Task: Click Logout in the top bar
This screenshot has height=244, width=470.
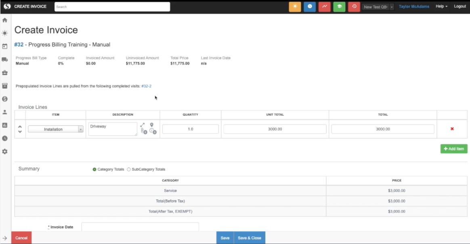Action: pyautogui.click(x=460, y=6)
